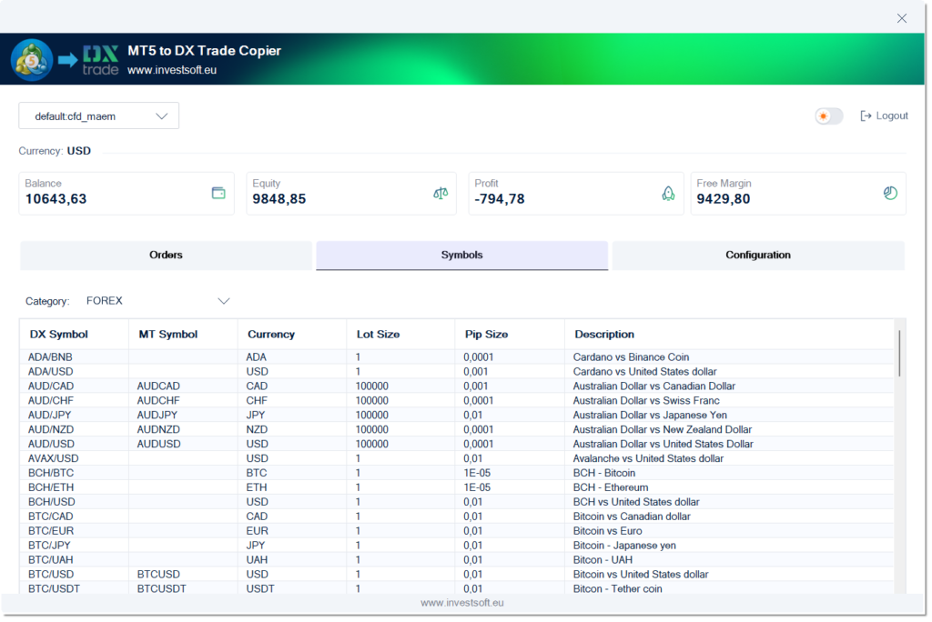Click the logout arrow icon
The width and height of the screenshot is (932, 622).
866,116
